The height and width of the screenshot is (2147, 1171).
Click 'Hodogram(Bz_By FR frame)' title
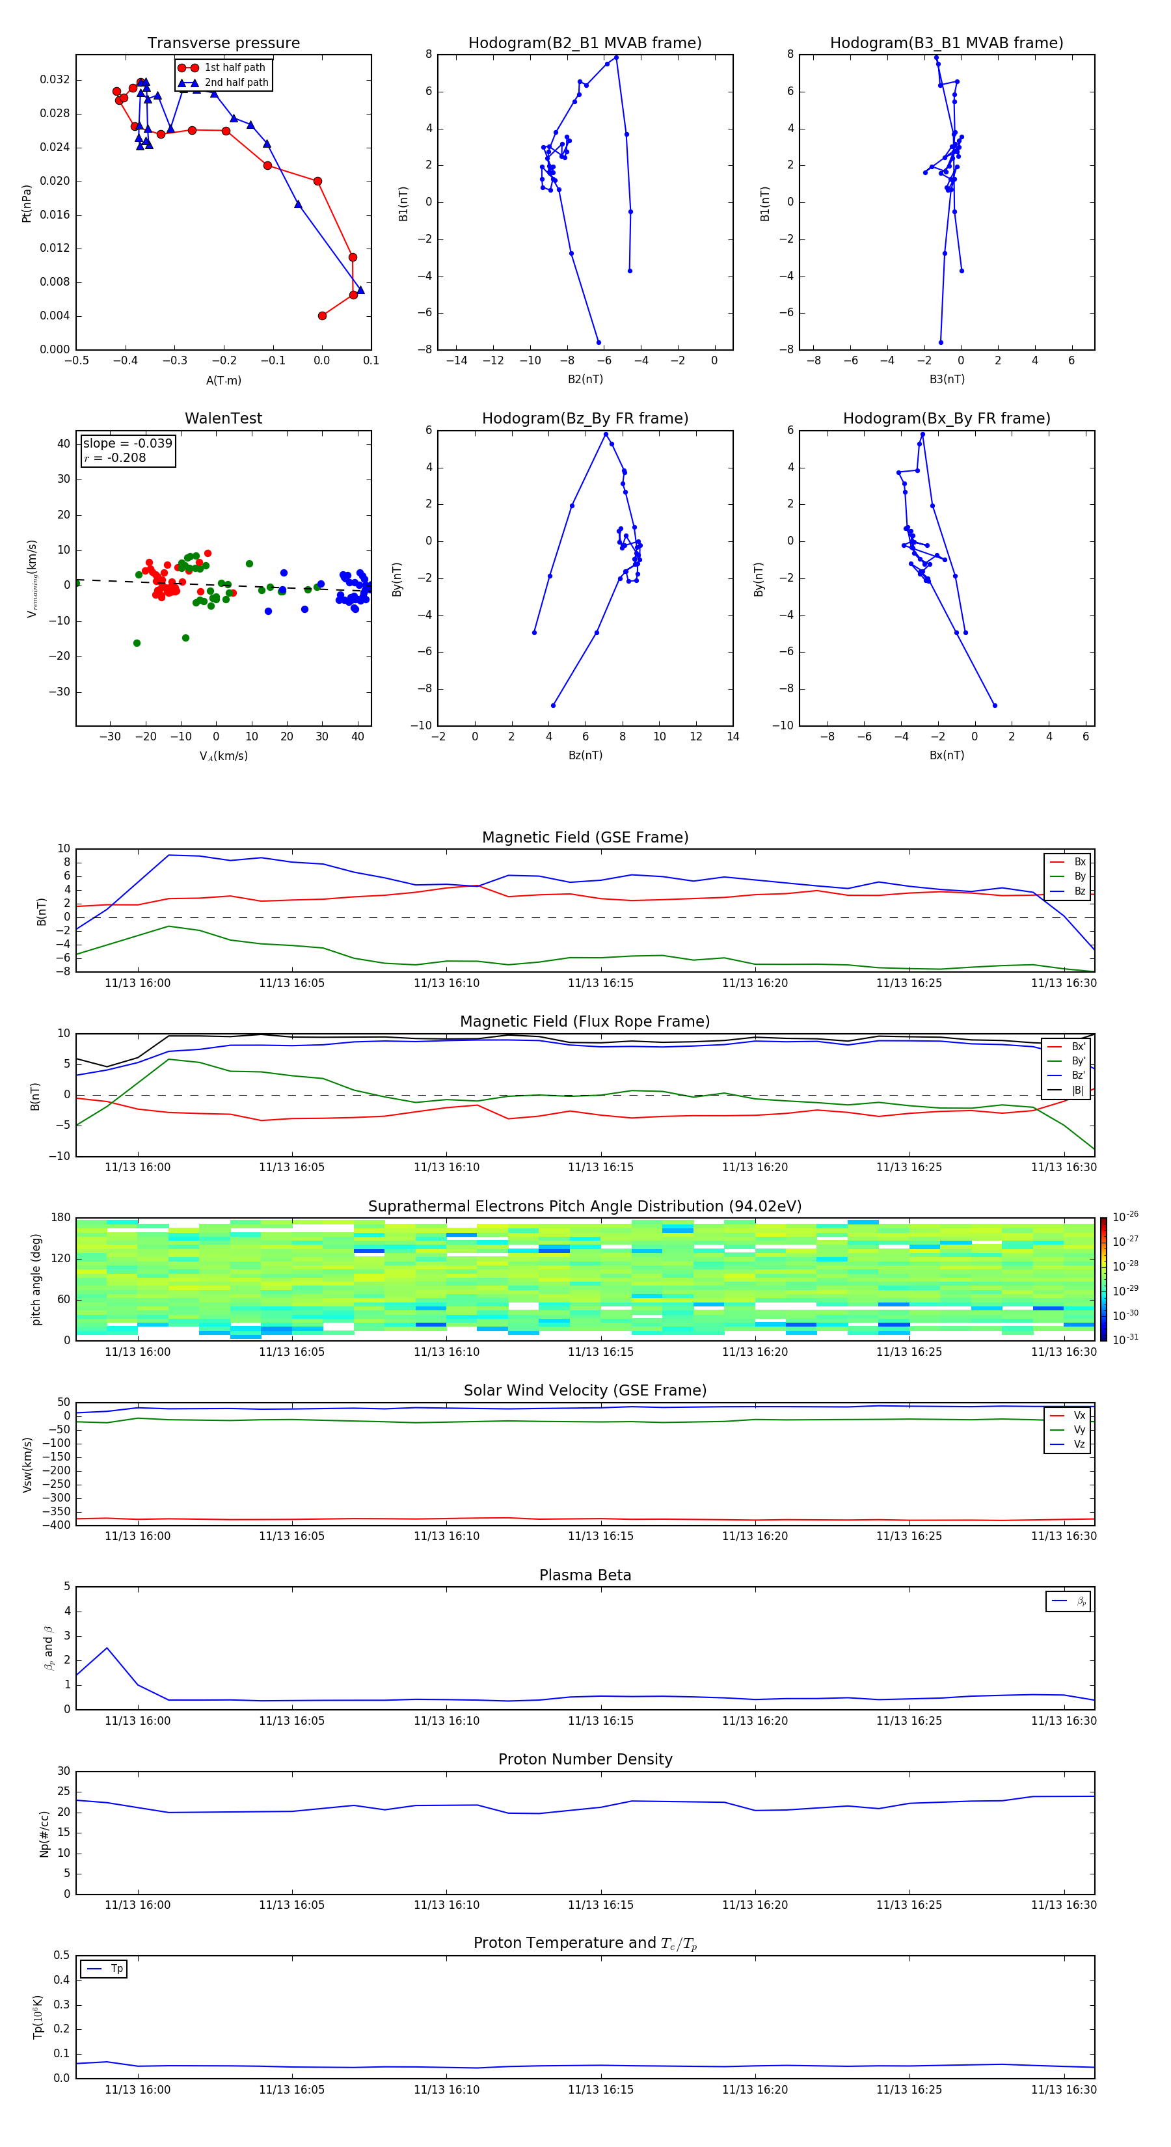(x=585, y=418)
